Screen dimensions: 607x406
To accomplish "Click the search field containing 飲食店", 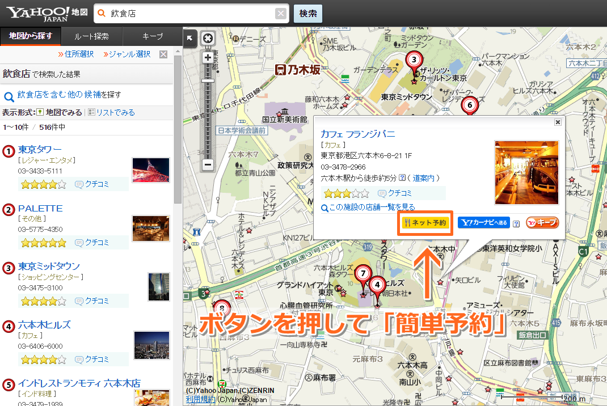I will point(191,14).
